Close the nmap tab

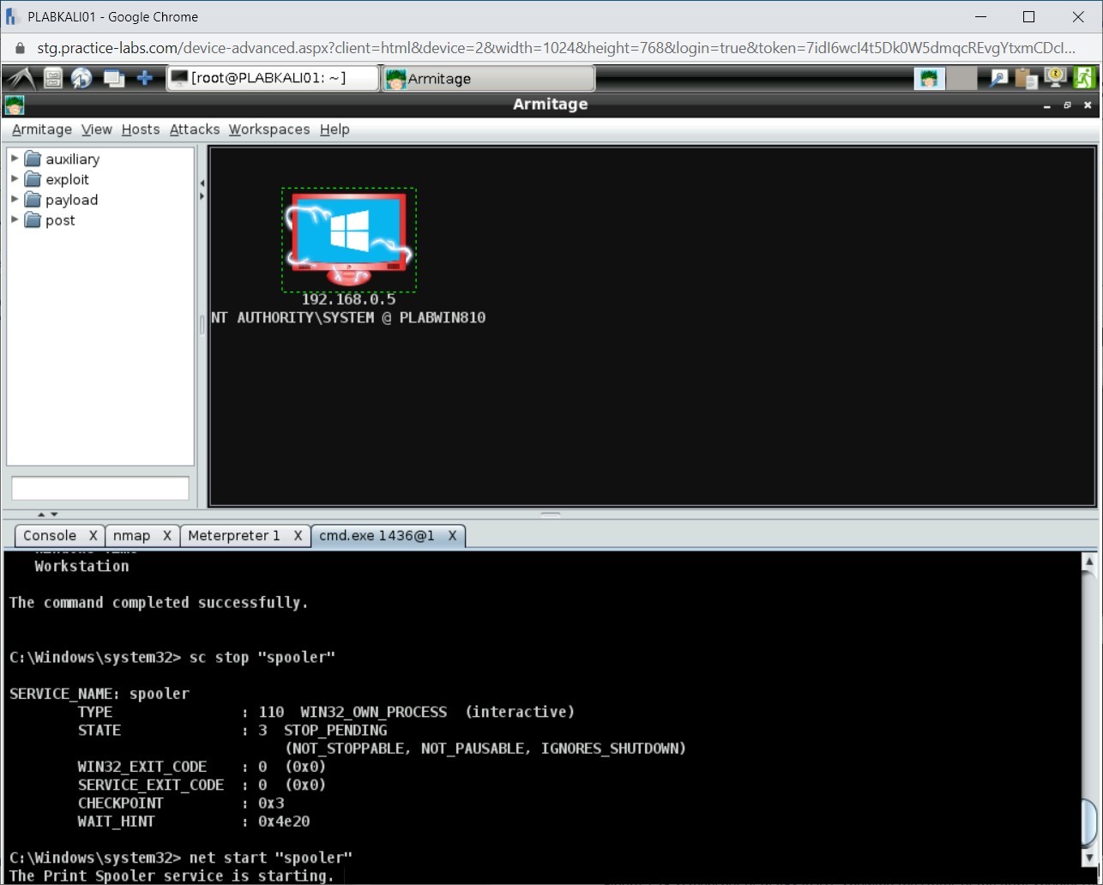click(167, 535)
